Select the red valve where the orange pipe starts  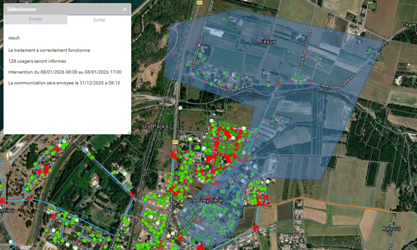265,206
